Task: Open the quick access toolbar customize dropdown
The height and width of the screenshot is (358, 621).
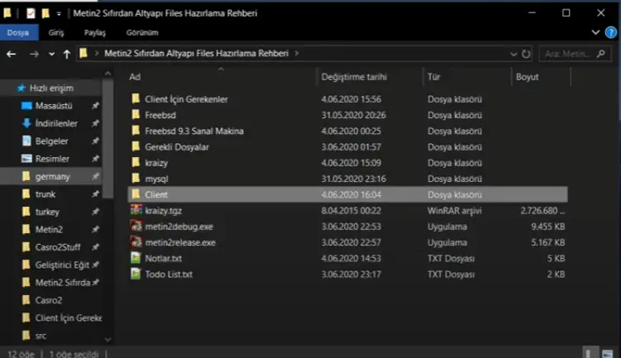Action: click(x=59, y=14)
